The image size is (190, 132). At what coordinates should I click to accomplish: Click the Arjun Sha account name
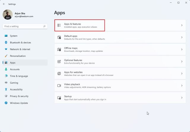(20, 13)
